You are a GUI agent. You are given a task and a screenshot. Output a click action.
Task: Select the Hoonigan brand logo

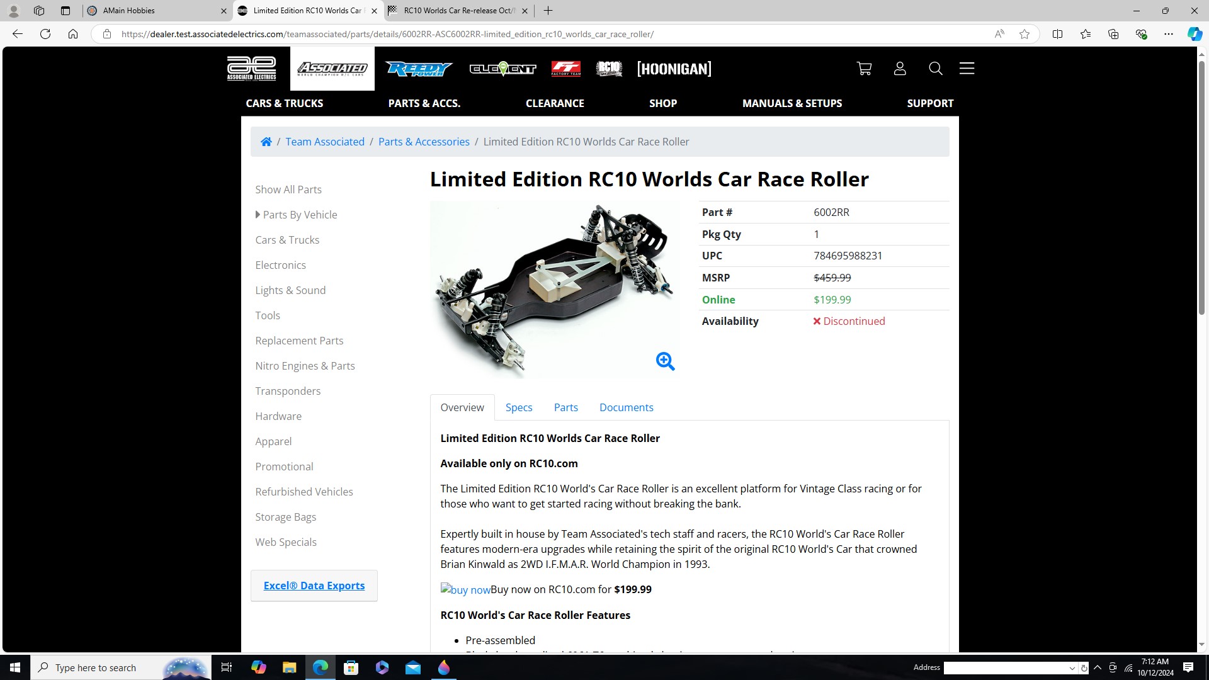pyautogui.click(x=674, y=69)
